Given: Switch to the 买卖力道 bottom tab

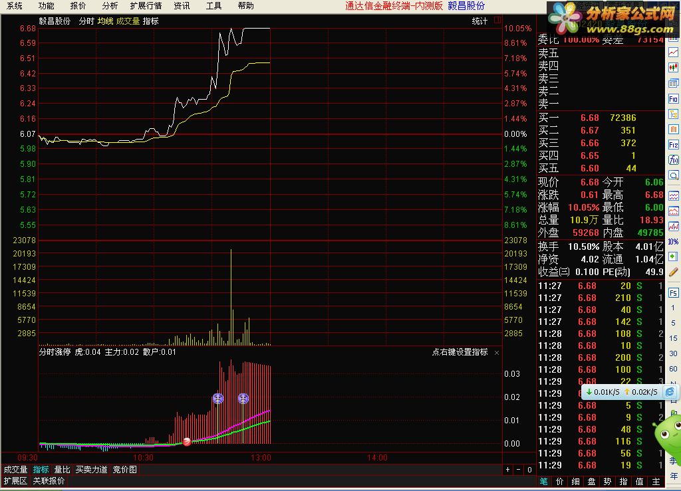Looking at the screenshot, I should pyautogui.click(x=91, y=470).
